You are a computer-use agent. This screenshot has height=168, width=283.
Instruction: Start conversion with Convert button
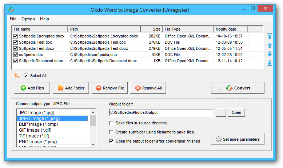[238, 88]
